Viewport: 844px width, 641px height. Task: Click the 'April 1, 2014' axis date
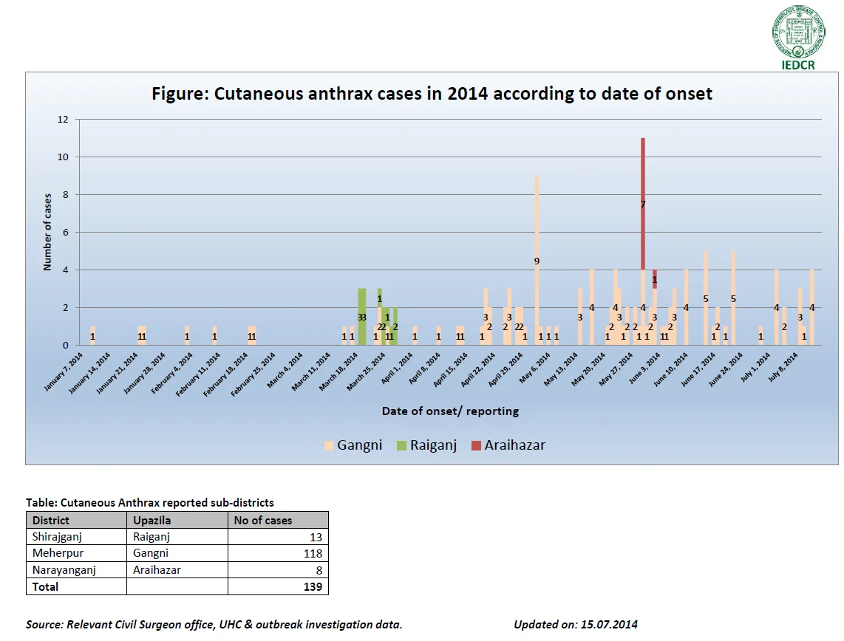point(397,369)
